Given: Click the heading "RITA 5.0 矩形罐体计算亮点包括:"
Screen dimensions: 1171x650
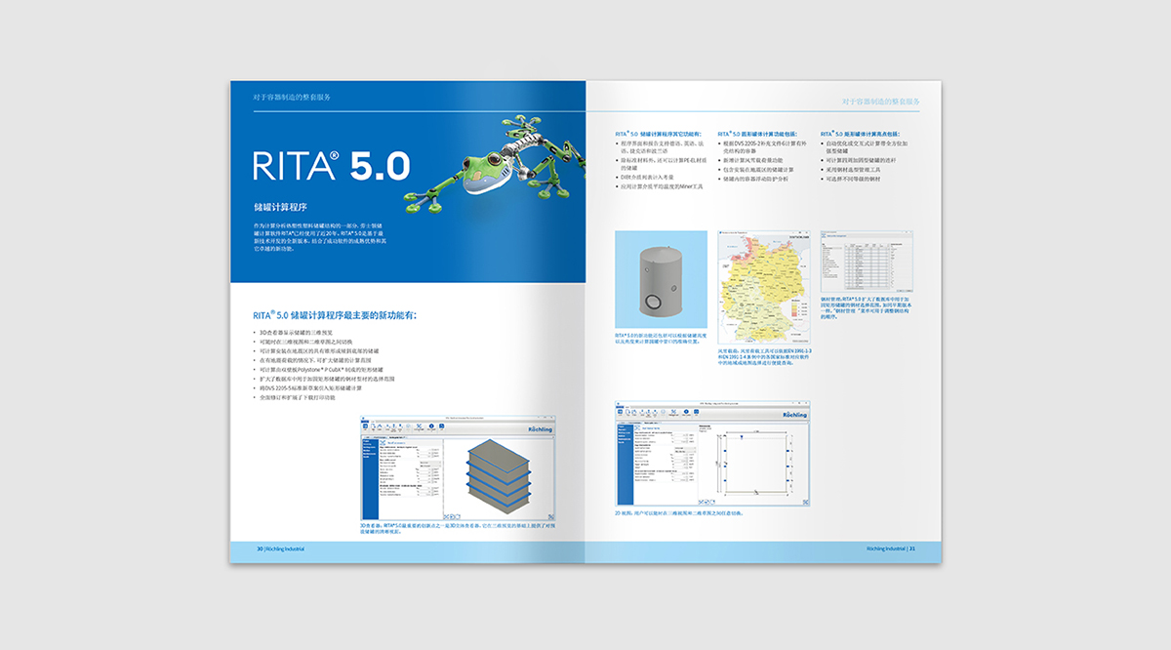Looking at the screenshot, I should coord(860,134).
